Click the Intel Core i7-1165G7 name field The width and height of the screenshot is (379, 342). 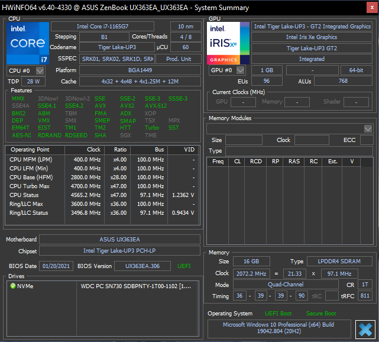102,27
